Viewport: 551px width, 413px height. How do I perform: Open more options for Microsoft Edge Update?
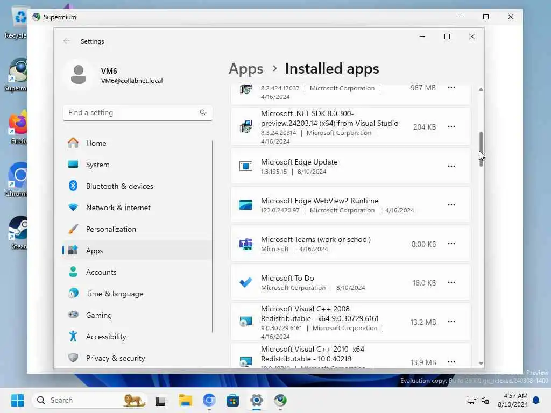(451, 166)
